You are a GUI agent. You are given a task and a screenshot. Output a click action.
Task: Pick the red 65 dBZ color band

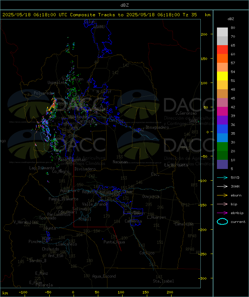point(222,50)
